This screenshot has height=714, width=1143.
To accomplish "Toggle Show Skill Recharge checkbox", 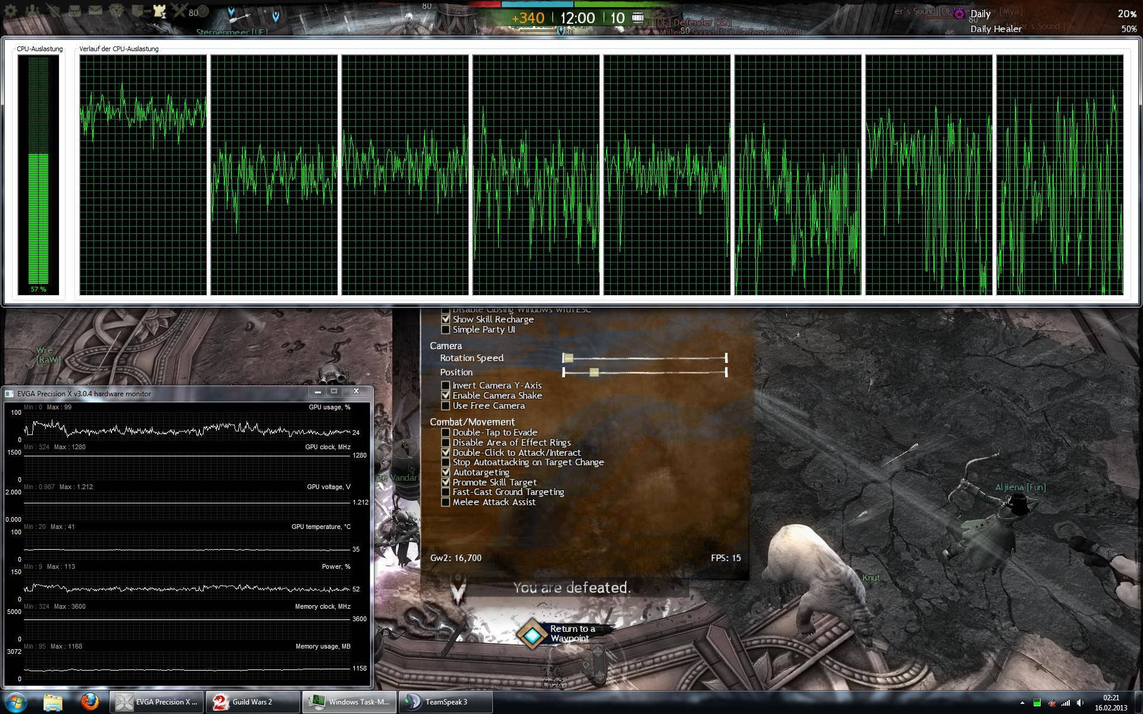I will [x=445, y=320].
